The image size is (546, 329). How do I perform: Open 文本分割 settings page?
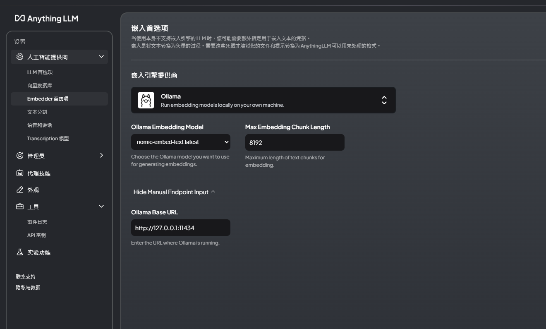coord(37,112)
